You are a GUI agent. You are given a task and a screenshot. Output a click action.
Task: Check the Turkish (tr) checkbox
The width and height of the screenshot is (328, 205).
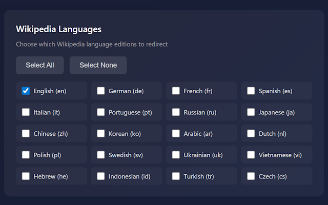(176, 176)
